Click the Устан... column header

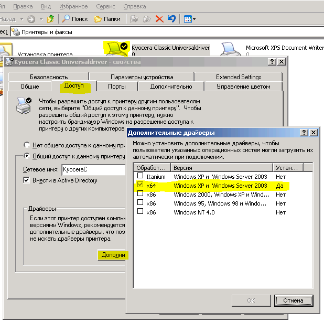point(288,168)
